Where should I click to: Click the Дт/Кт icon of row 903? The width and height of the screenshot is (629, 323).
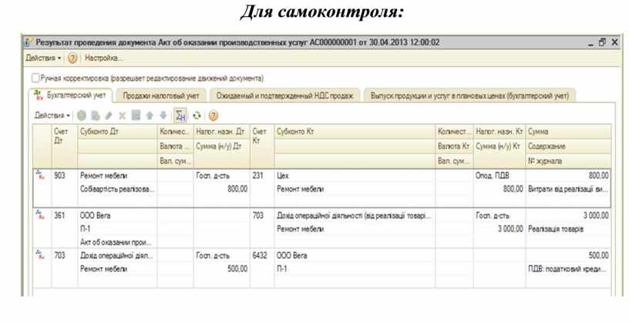40,175
